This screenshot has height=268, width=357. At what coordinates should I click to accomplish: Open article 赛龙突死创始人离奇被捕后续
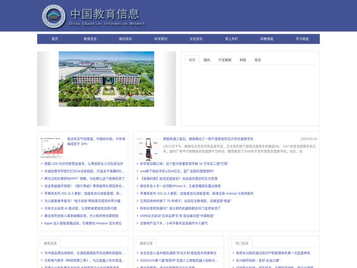[x=81, y=216]
